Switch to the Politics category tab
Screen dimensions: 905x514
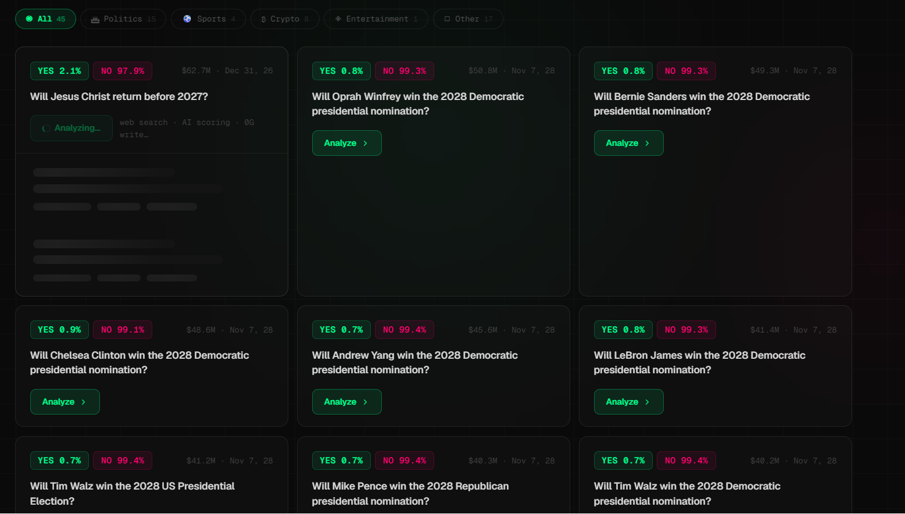point(123,19)
